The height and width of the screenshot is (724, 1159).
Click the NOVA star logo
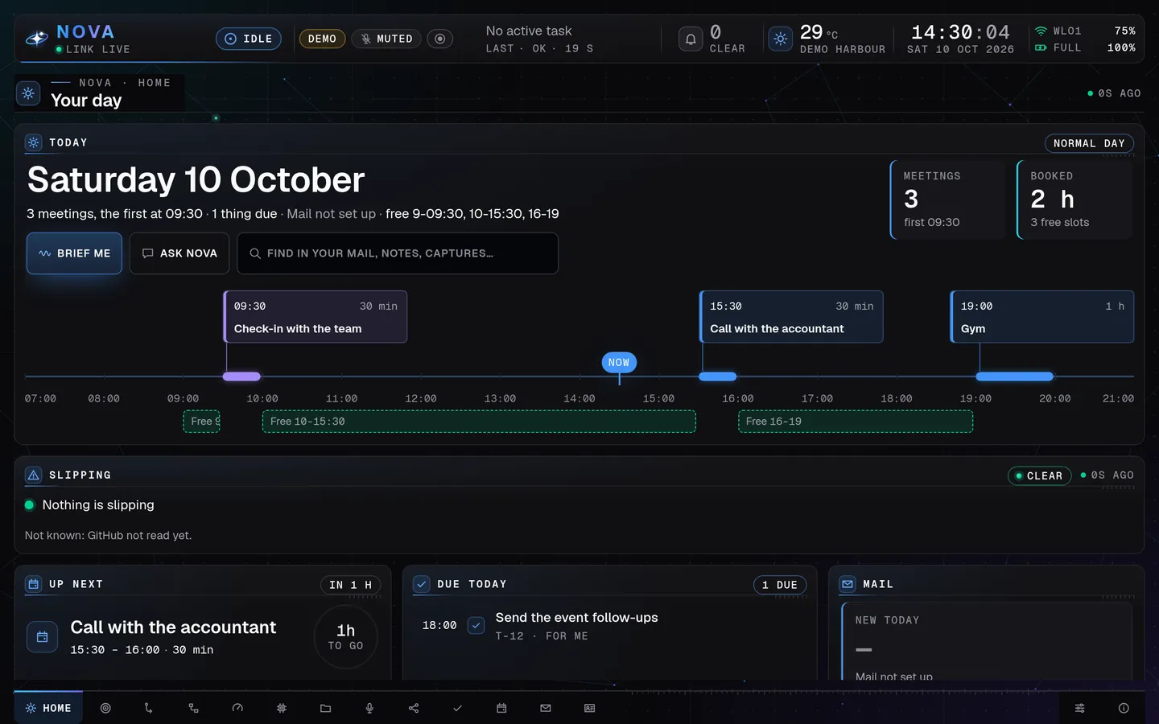[37, 39]
